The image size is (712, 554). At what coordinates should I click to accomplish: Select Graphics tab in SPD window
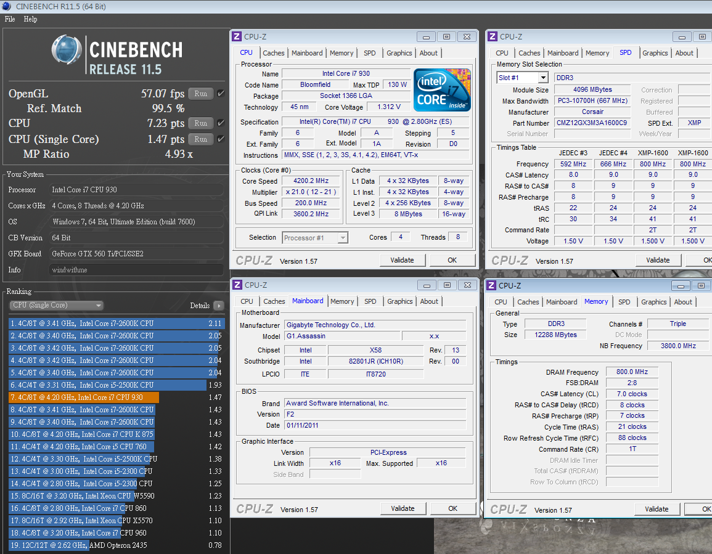coord(655,53)
